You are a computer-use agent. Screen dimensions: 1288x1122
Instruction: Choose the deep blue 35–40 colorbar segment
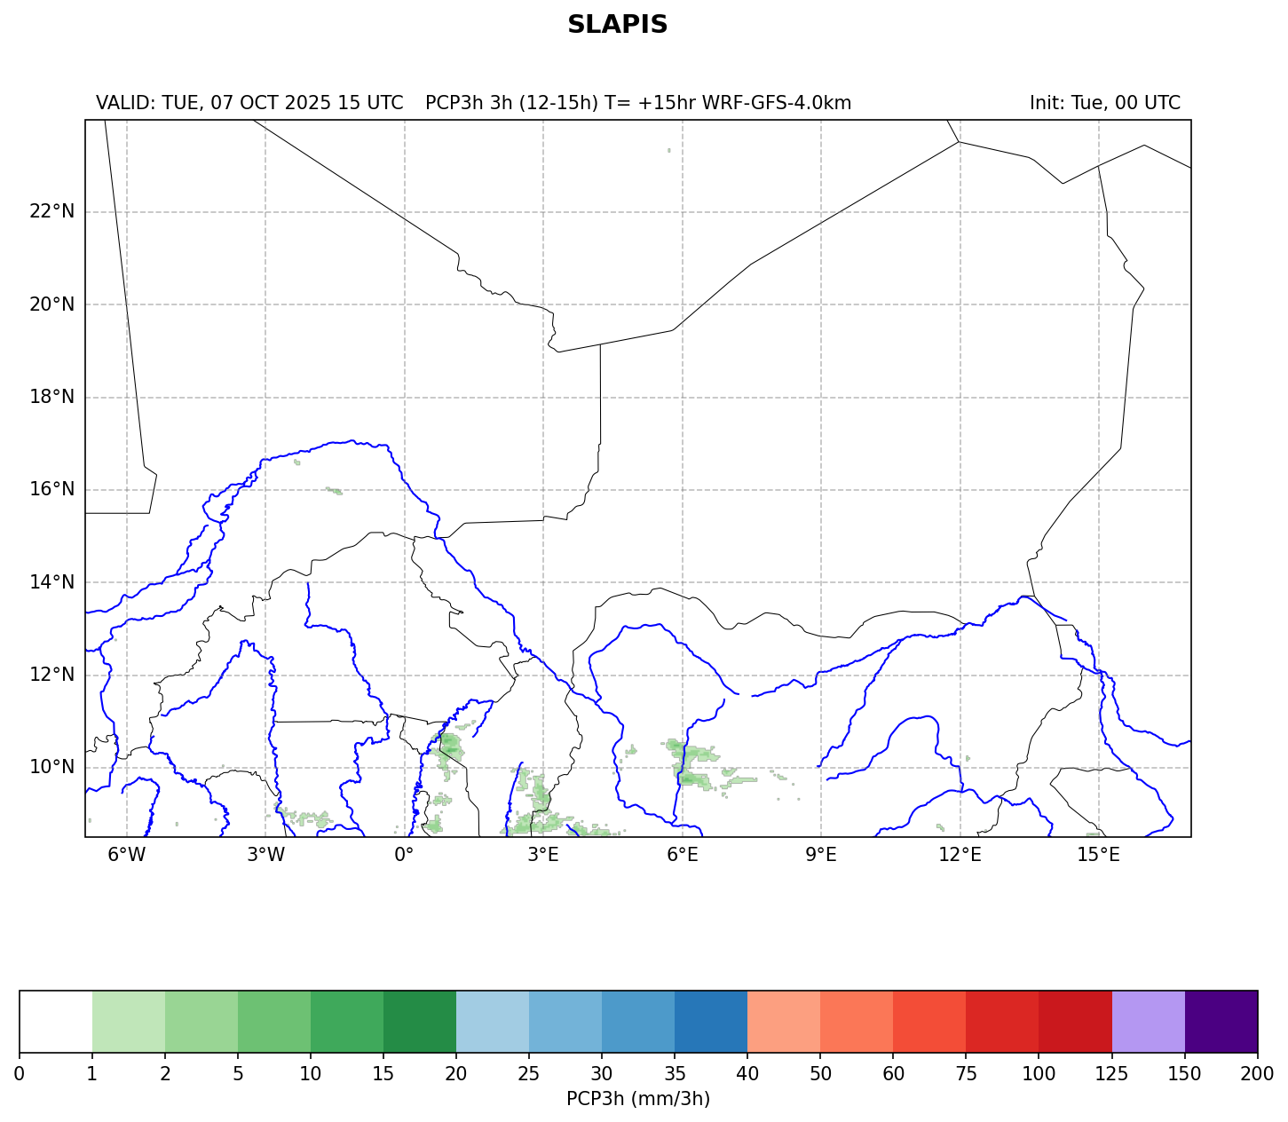click(x=711, y=1022)
